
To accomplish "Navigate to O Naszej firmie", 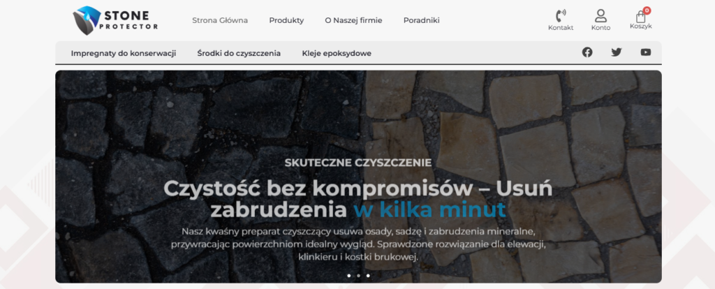I will click(353, 20).
